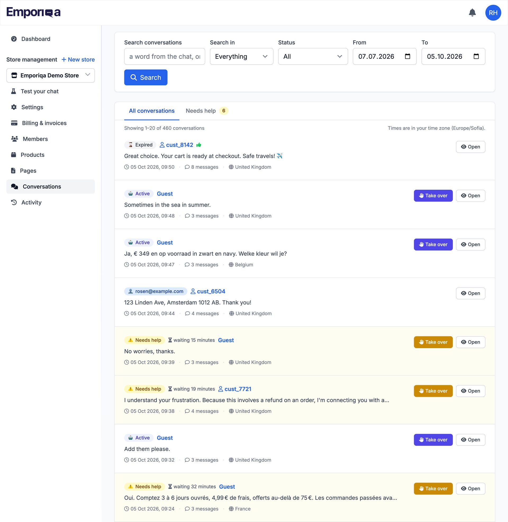
Task: Open the France French conversation
Action: click(470, 488)
